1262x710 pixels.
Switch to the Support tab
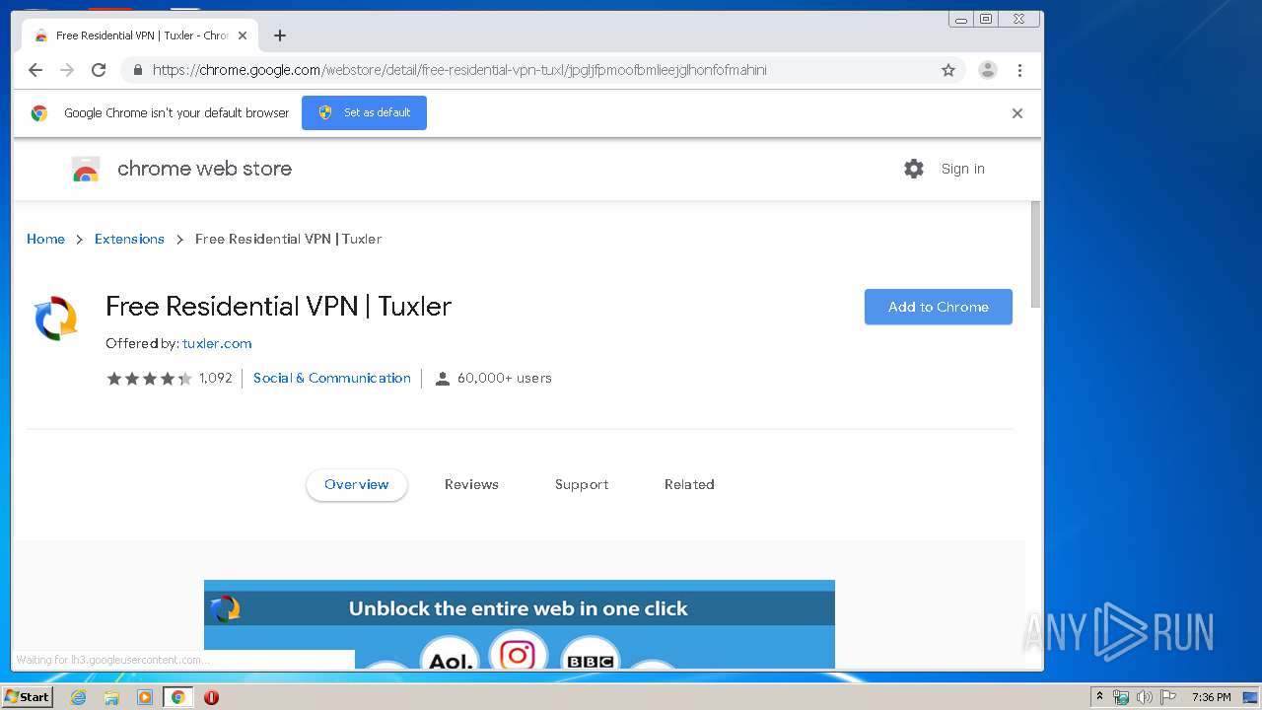click(x=582, y=484)
